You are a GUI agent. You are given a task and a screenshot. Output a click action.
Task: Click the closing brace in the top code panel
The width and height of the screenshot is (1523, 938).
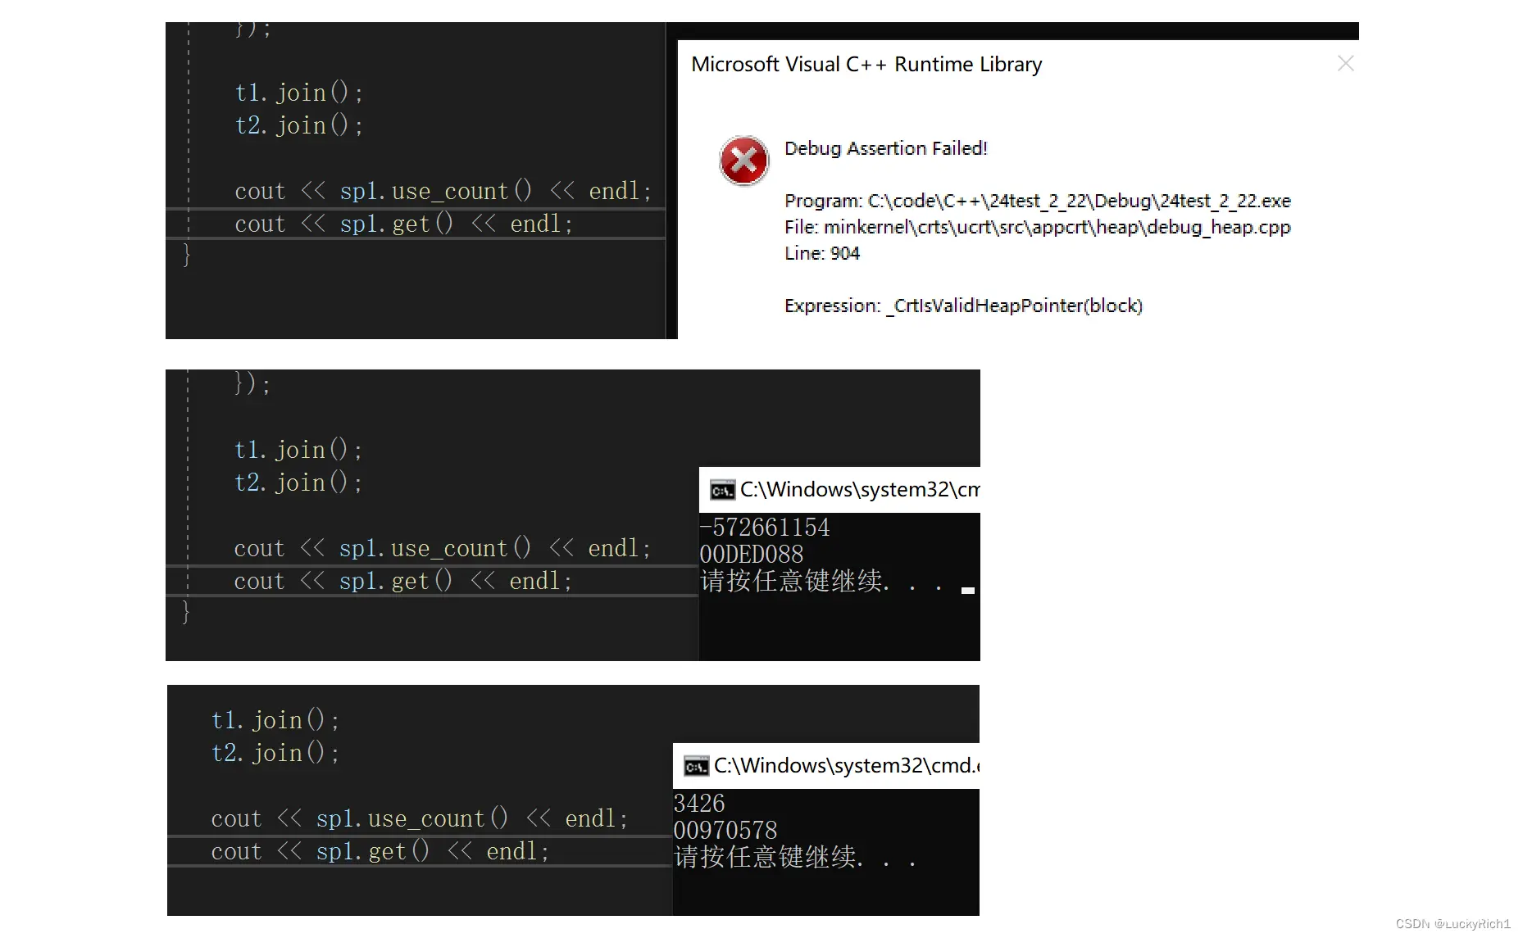pyautogui.click(x=186, y=255)
